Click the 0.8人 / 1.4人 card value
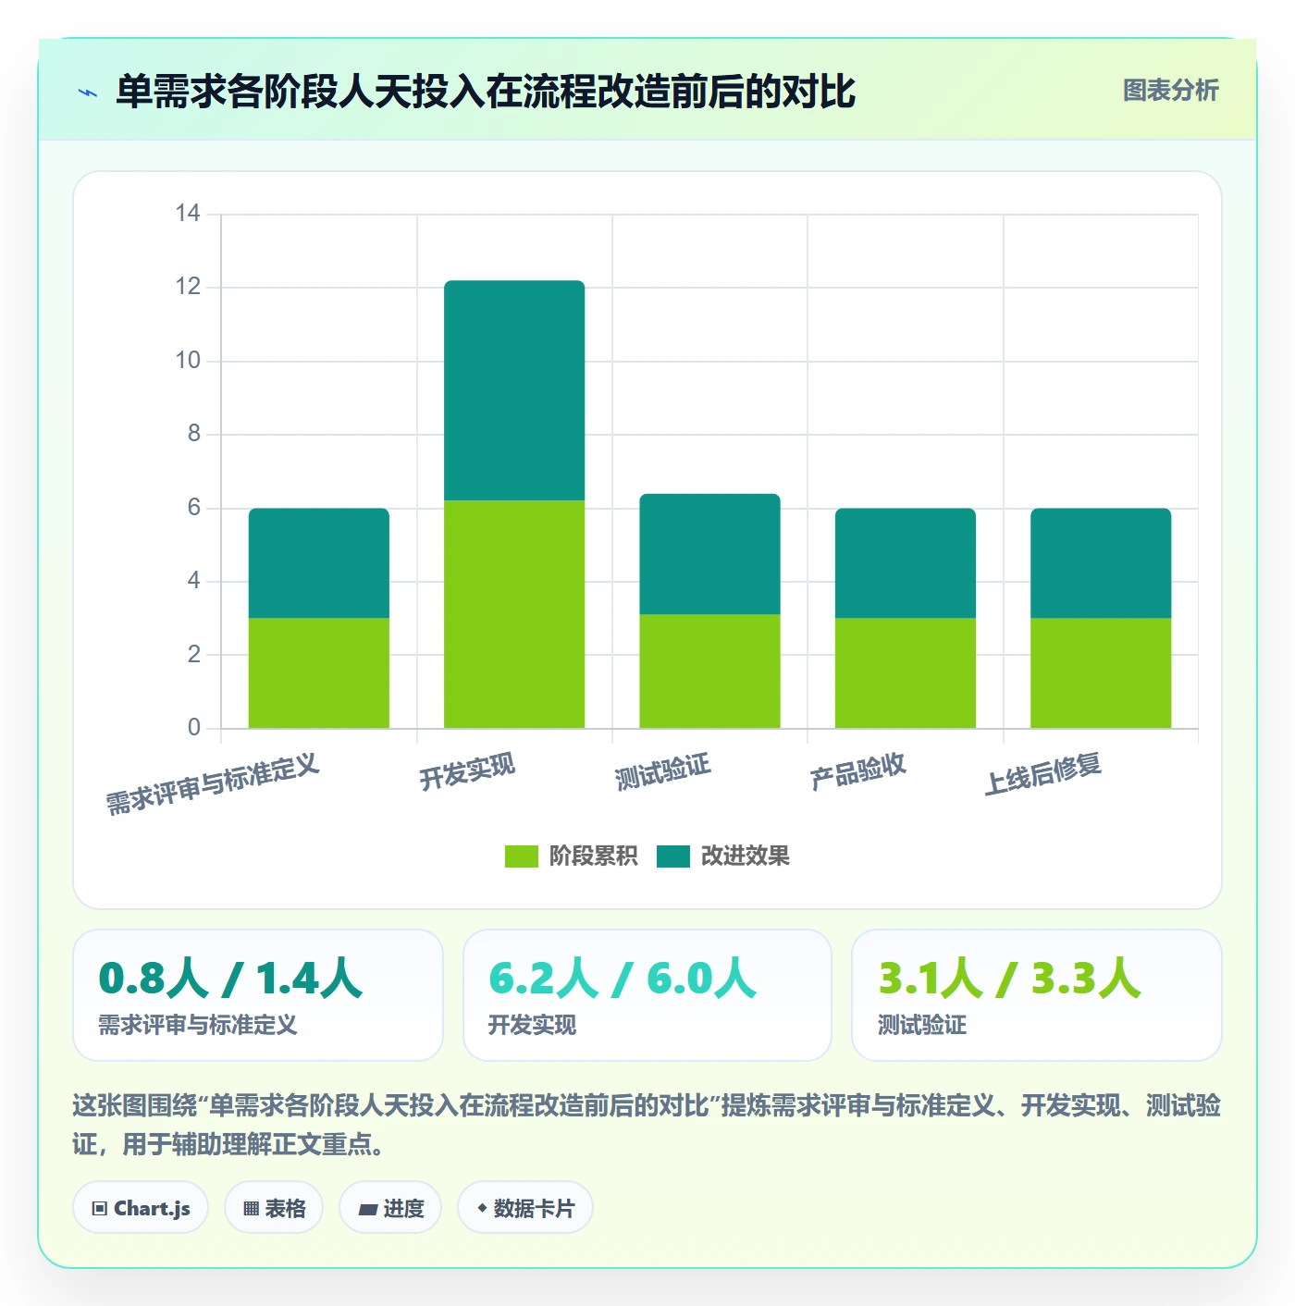 click(230, 979)
